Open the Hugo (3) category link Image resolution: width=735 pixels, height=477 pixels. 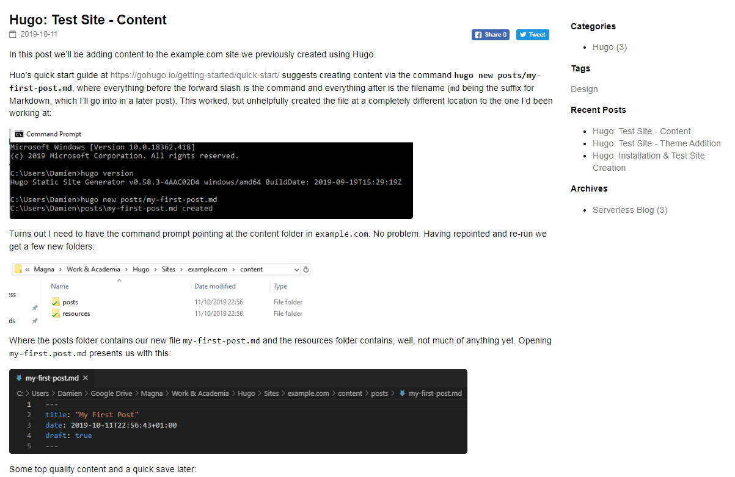coord(610,48)
